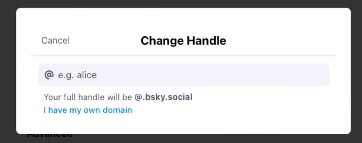Click the @ icon in the handle field
This screenshot has height=143, width=362.
point(48,75)
